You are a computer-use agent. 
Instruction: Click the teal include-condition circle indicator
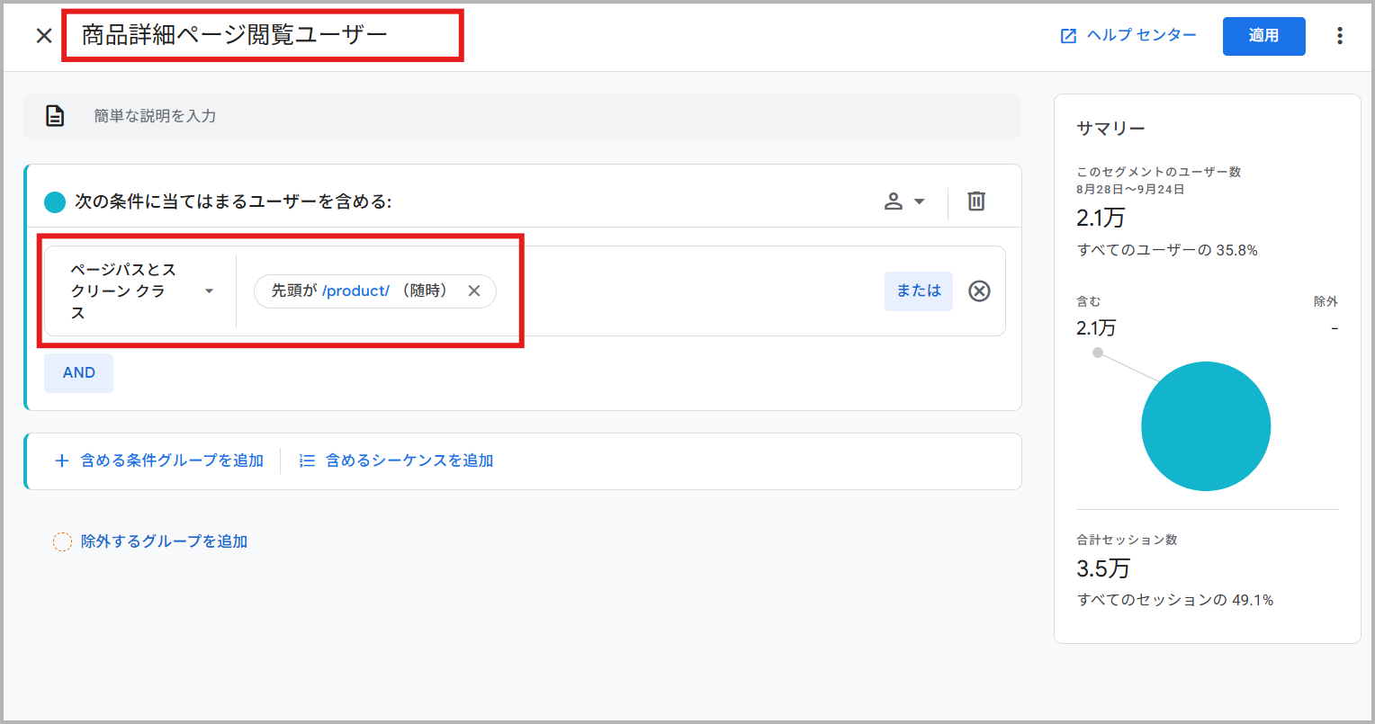[x=55, y=202]
